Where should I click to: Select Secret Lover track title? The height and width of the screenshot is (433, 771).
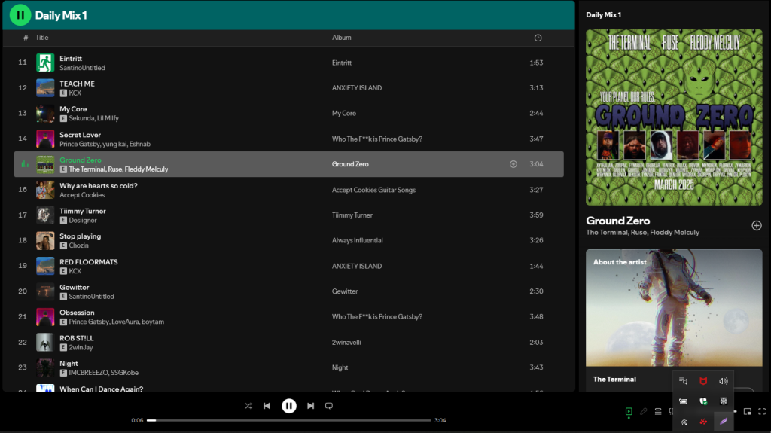tap(80, 134)
